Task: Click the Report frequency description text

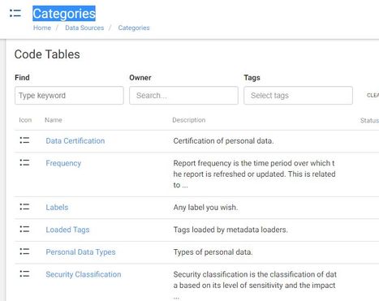Action: (254, 174)
